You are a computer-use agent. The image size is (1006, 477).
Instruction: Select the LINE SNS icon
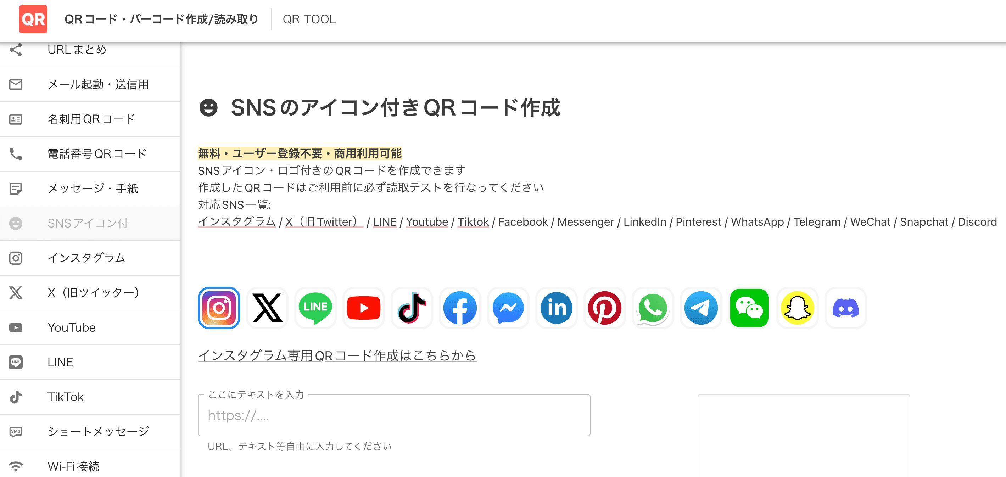(314, 307)
